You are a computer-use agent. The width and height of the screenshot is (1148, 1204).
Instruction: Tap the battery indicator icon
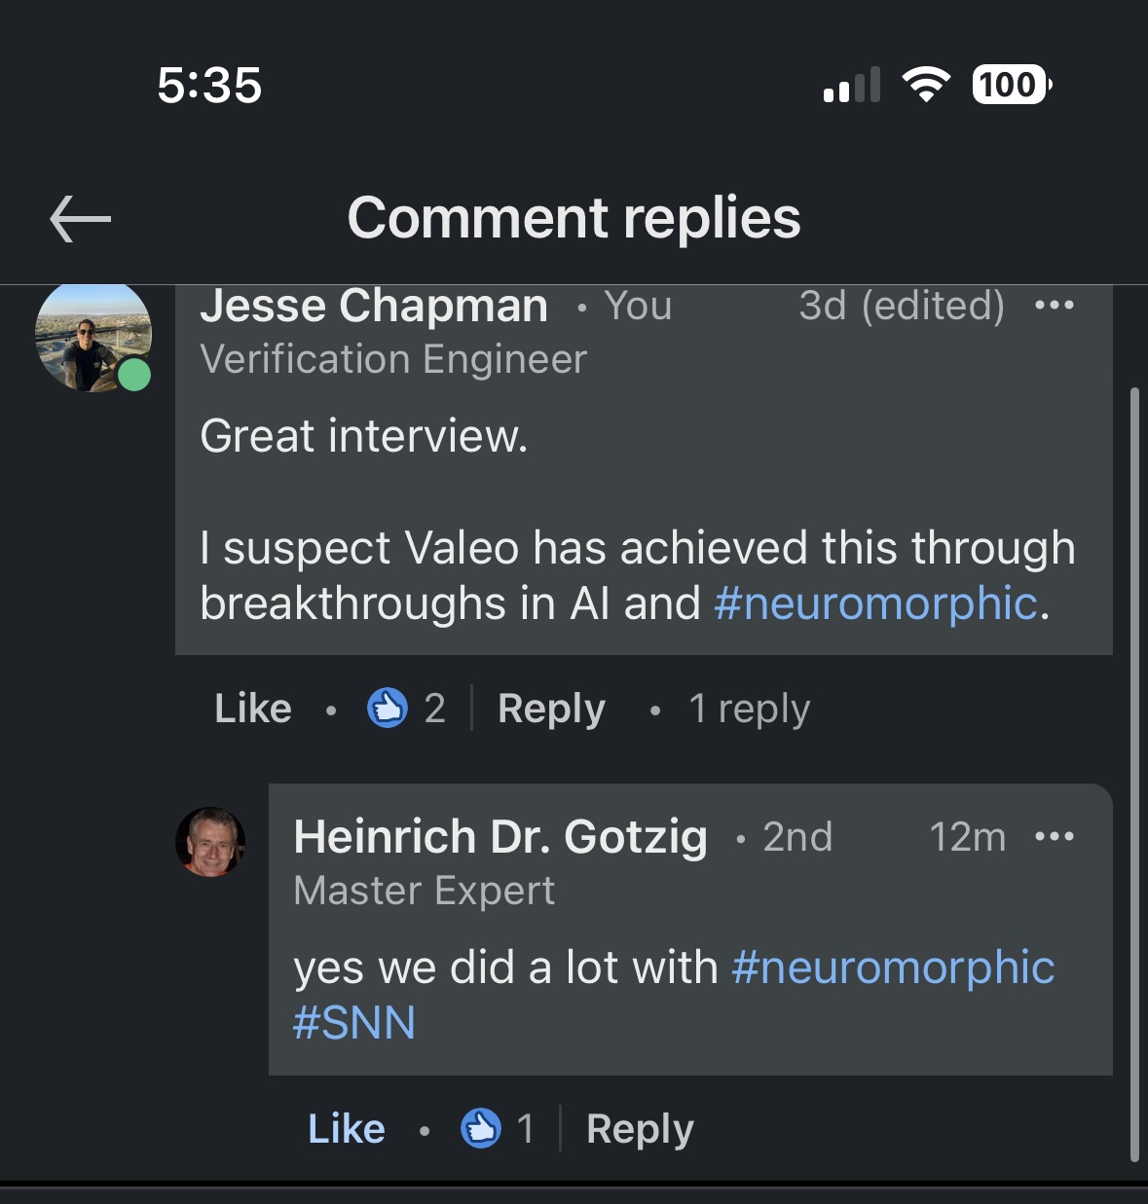[x=1011, y=85]
